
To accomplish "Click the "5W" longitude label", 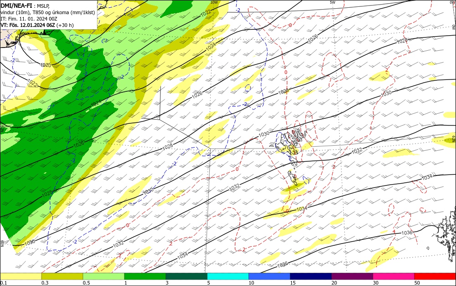I will point(332,2).
